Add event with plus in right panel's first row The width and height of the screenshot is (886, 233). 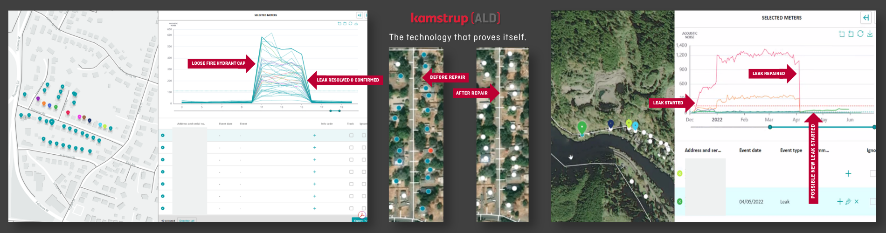click(x=848, y=173)
